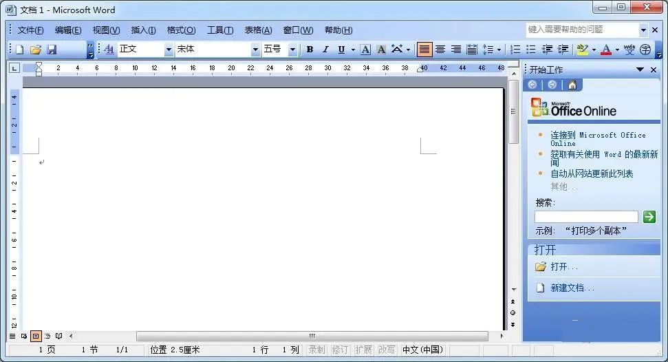Click the task pane search field
The image size is (668, 362).
tap(586, 217)
